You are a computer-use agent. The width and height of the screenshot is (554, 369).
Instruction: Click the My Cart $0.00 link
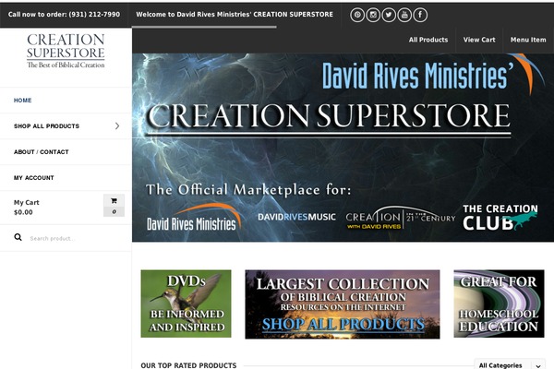pos(27,208)
